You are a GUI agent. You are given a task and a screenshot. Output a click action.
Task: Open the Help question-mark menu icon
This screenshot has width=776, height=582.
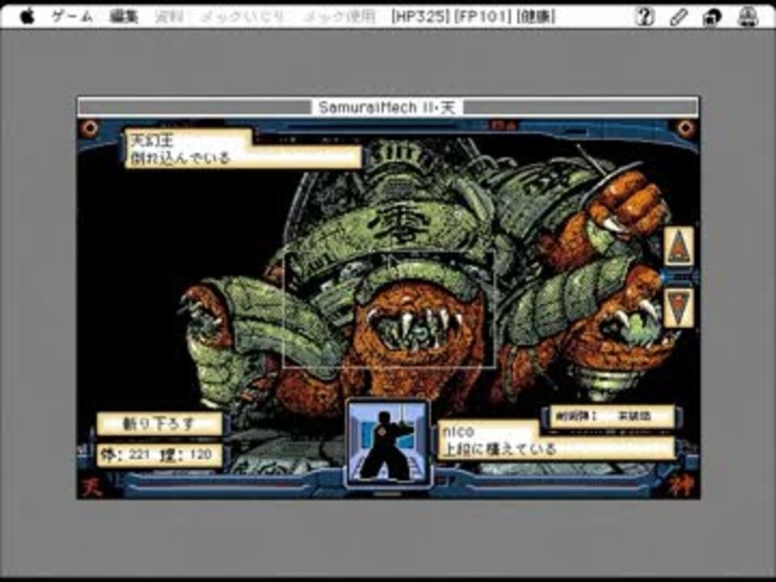(x=644, y=17)
